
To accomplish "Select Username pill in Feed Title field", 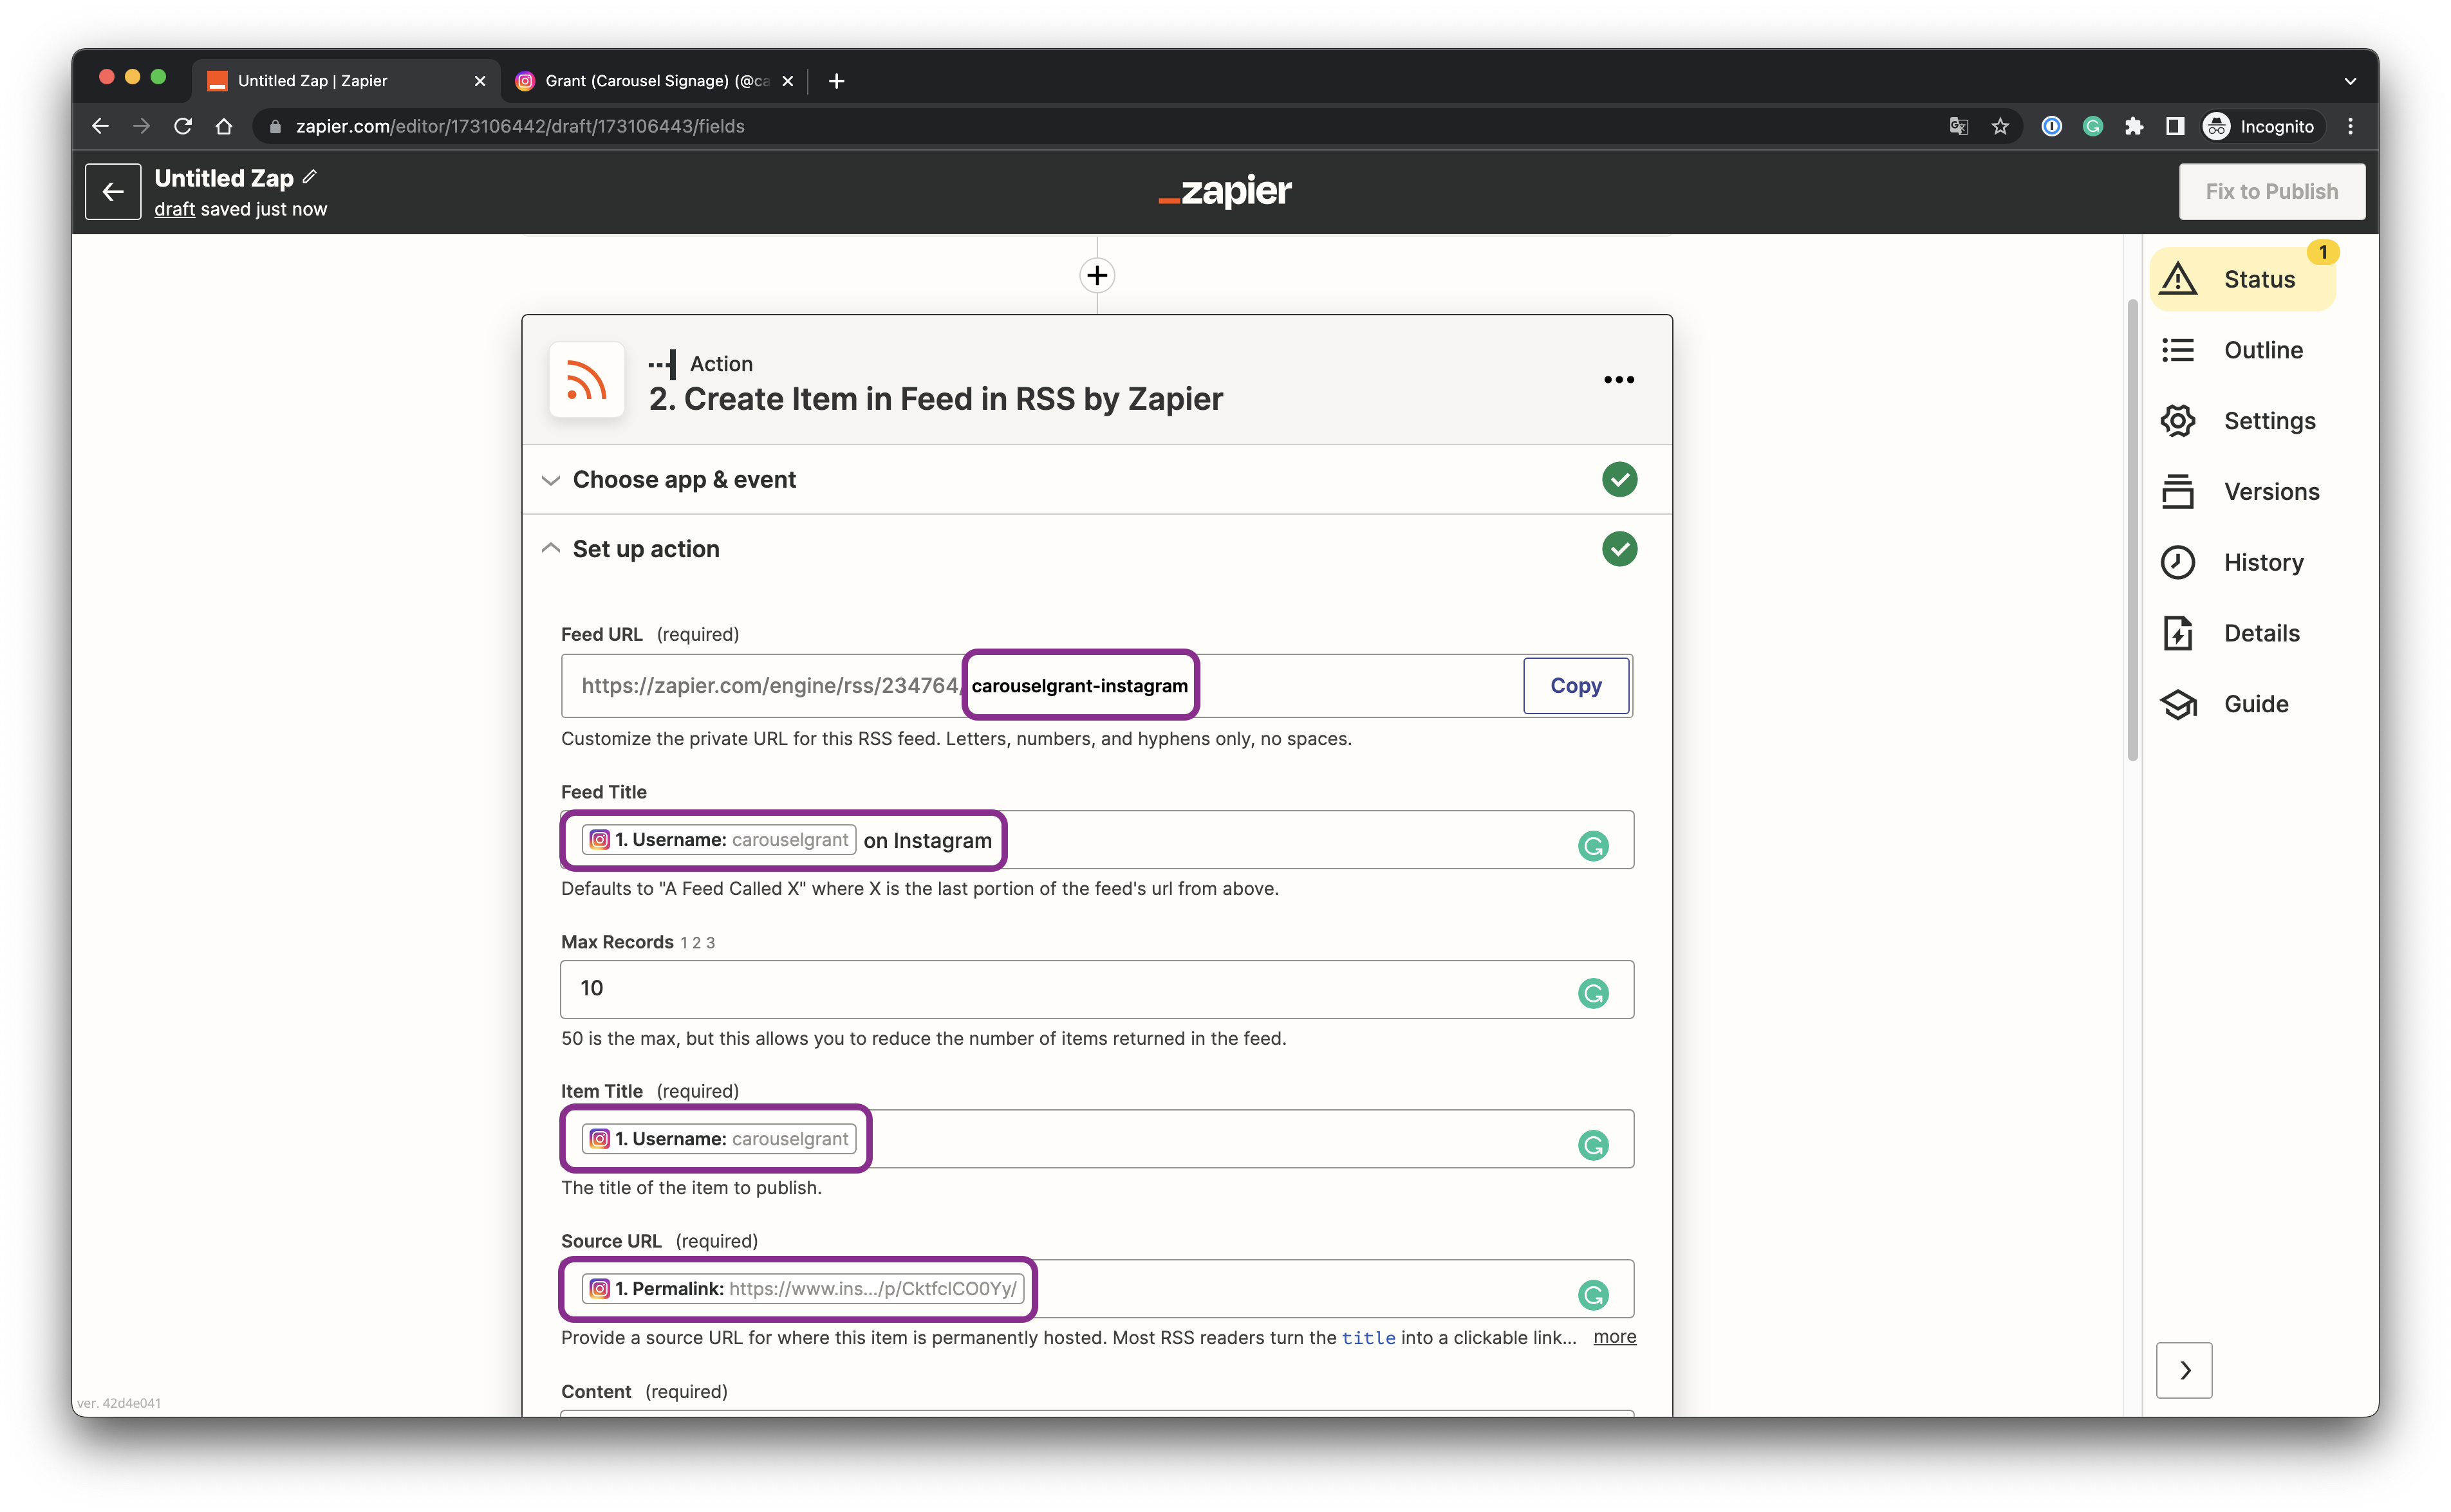I will coord(718,840).
